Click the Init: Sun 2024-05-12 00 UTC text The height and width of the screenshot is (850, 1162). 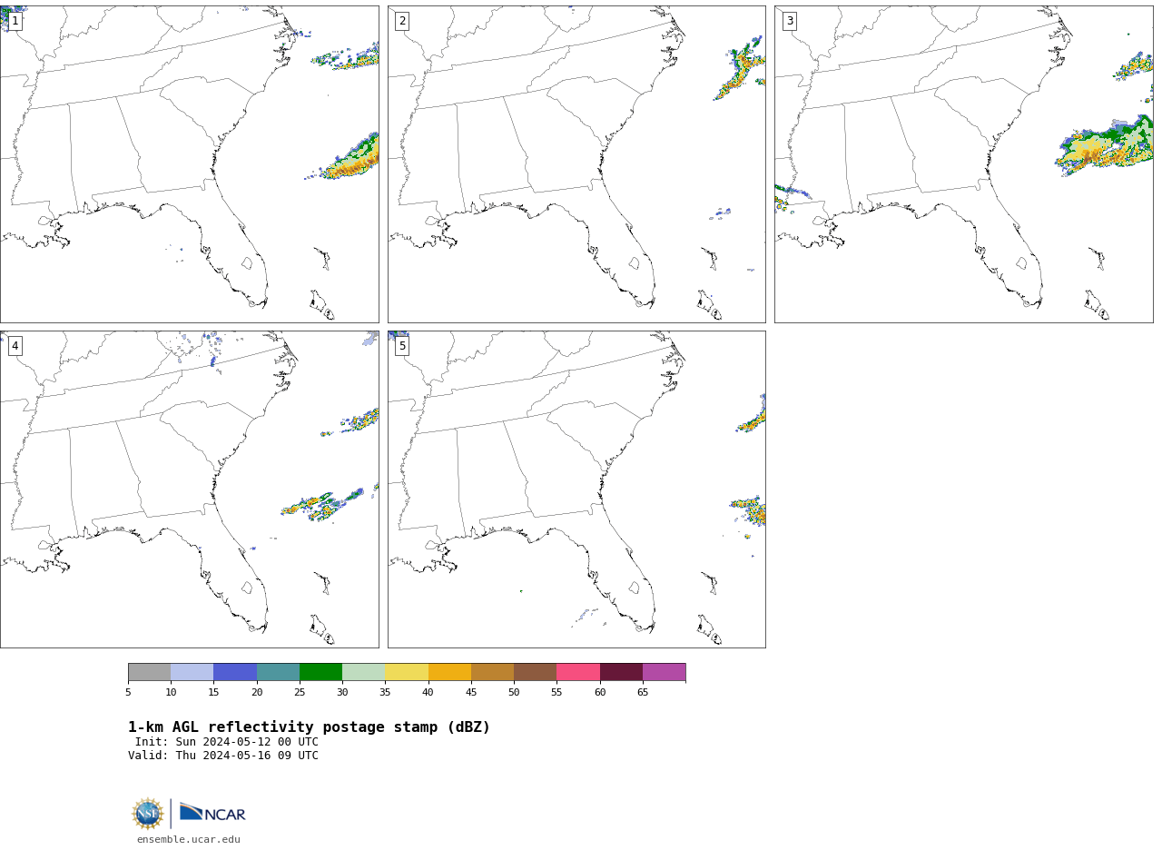227,742
